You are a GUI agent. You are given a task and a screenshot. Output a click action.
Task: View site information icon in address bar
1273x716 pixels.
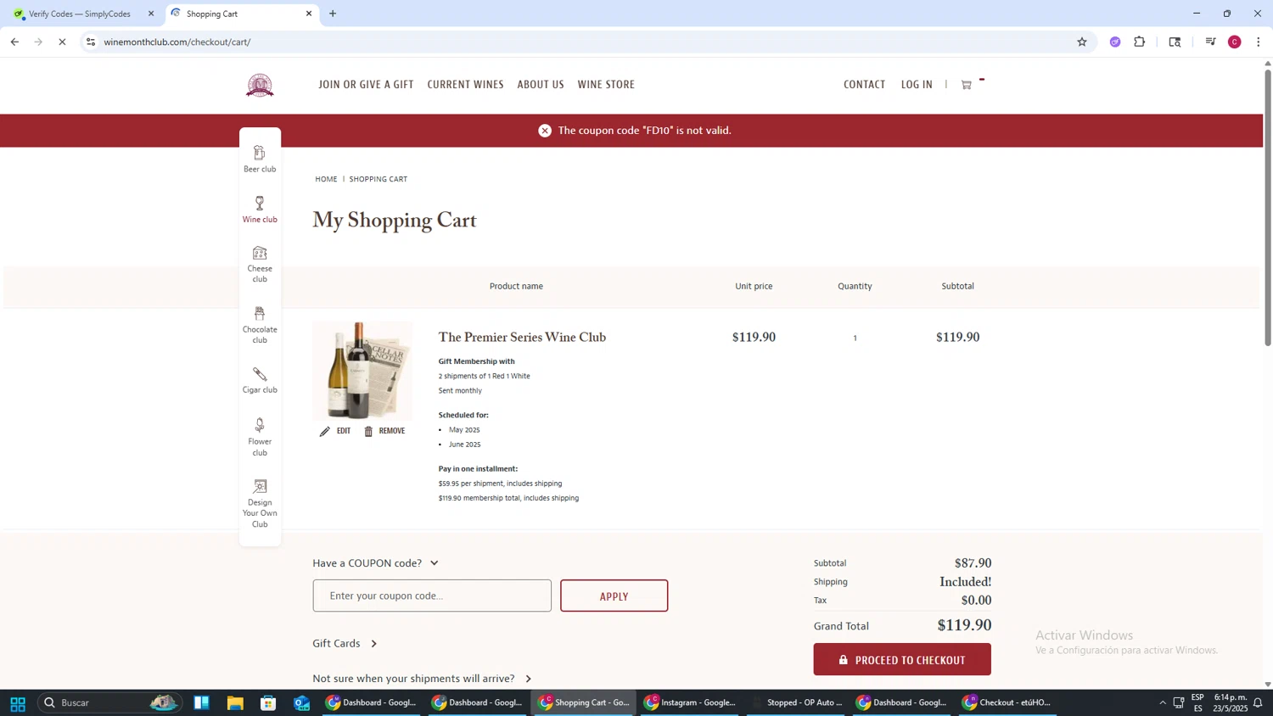coord(91,42)
